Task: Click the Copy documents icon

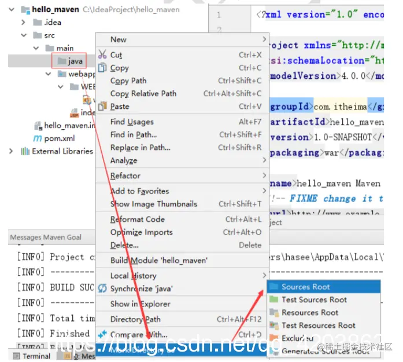Action: (x=102, y=67)
